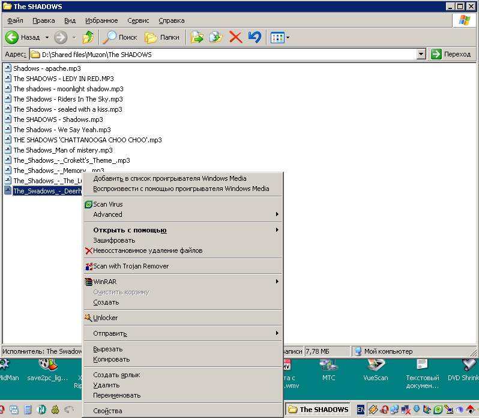This screenshot has width=479, height=418.
Task: Click the address bar path field
Action: pyautogui.click(x=228, y=54)
